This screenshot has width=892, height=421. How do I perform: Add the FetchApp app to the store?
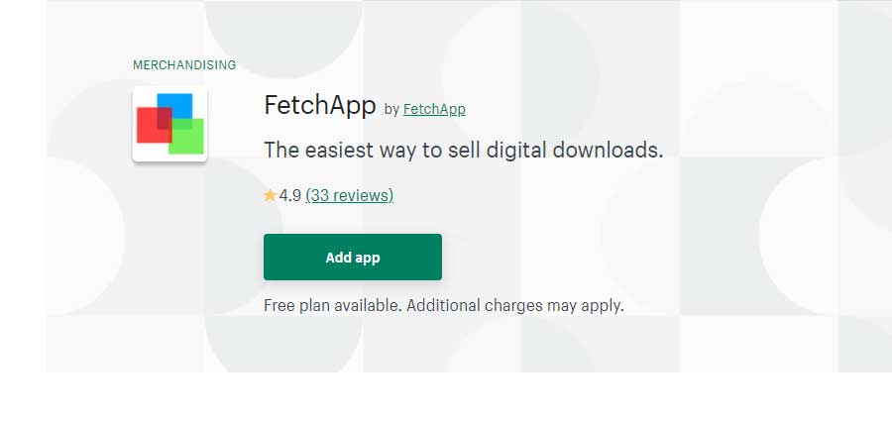[x=353, y=258]
